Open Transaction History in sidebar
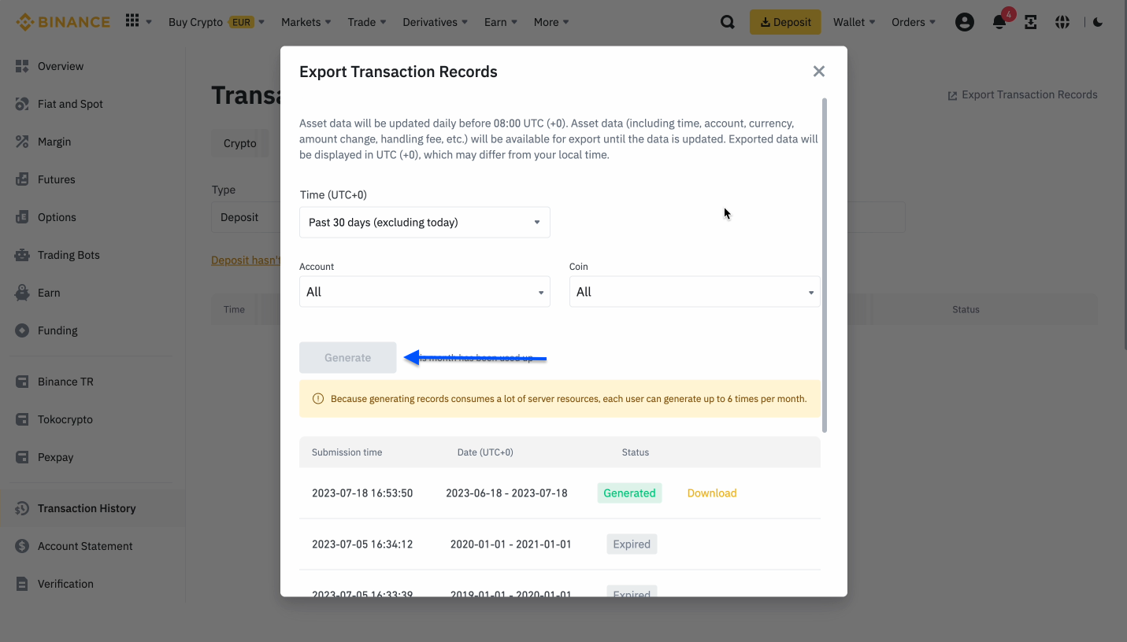This screenshot has height=642, width=1127. (x=87, y=508)
